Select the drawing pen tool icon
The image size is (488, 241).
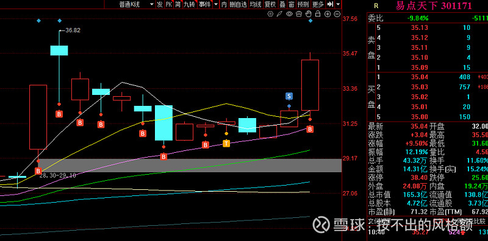pyautogui.click(x=280, y=13)
